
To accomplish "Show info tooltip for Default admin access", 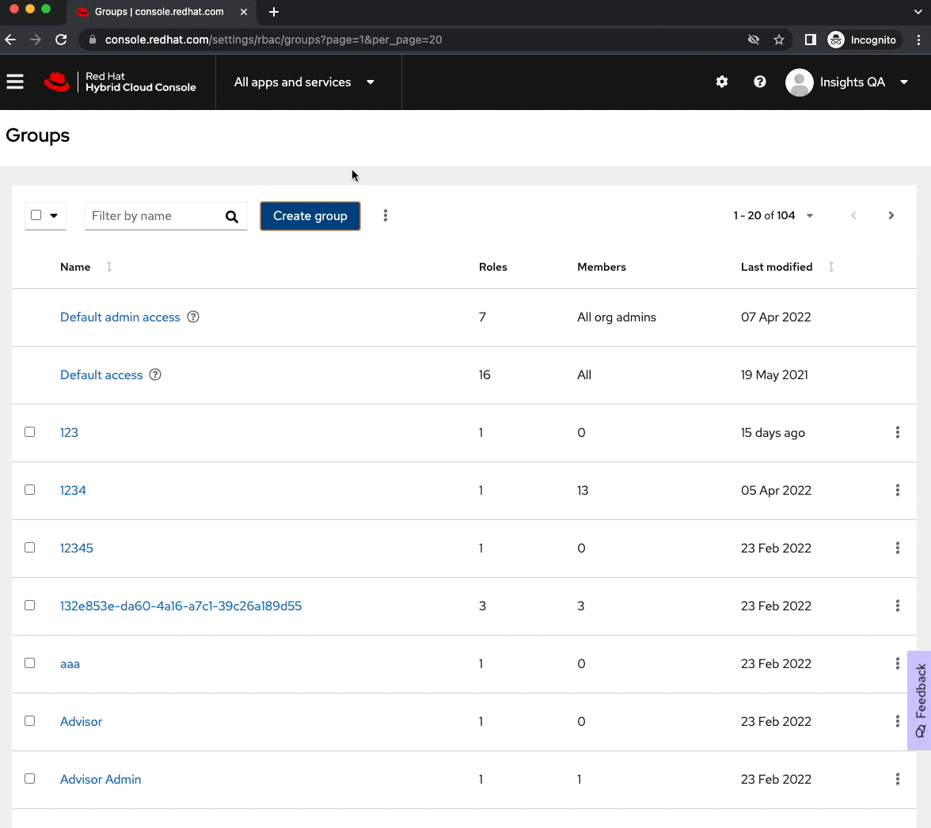I will pos(193,317).
